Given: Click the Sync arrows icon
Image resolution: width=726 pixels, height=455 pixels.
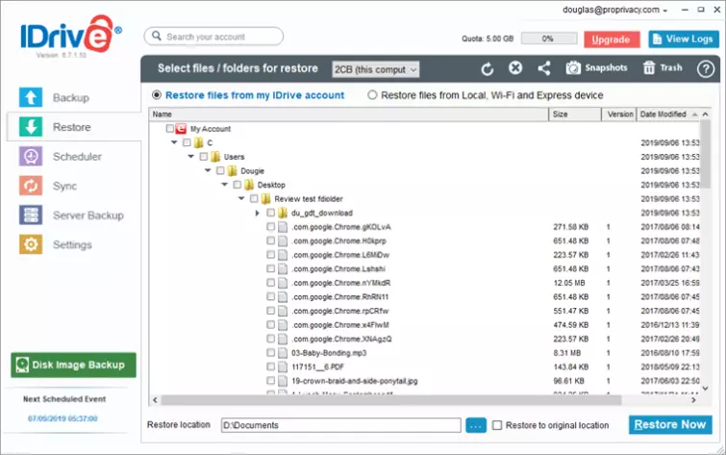Looking at the screenshot, I should [x=31, y=186].
